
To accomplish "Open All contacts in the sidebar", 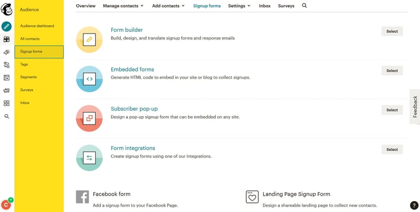I will tap(30, 39).
